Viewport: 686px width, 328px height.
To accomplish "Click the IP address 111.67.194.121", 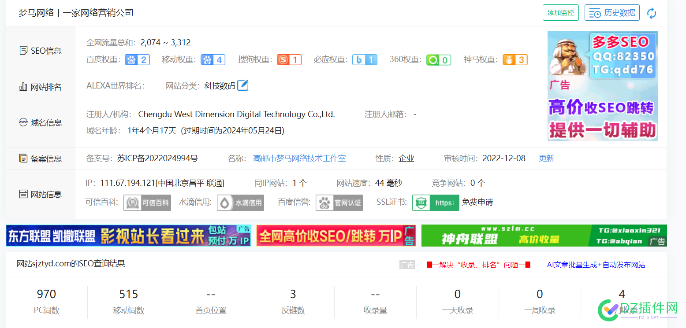I will point(127,183).
